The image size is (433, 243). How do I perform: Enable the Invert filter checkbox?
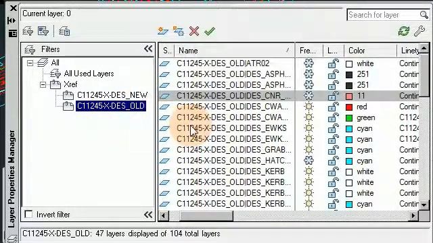click(x=28, y=215)
